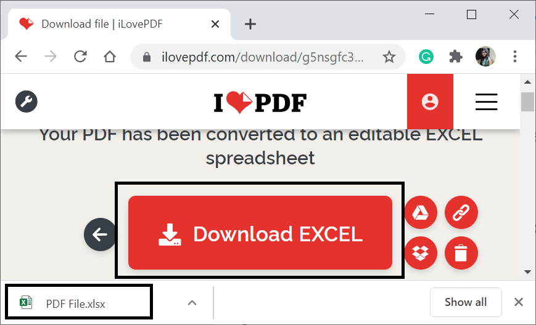This screenshot has width=536, height=325.
Task: Close the downloads bar
Action: (x=519, y=302)
